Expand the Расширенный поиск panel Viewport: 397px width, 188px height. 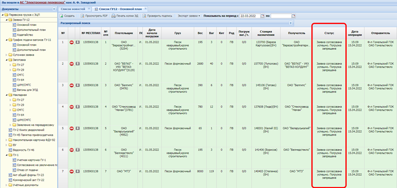point(291,23)
